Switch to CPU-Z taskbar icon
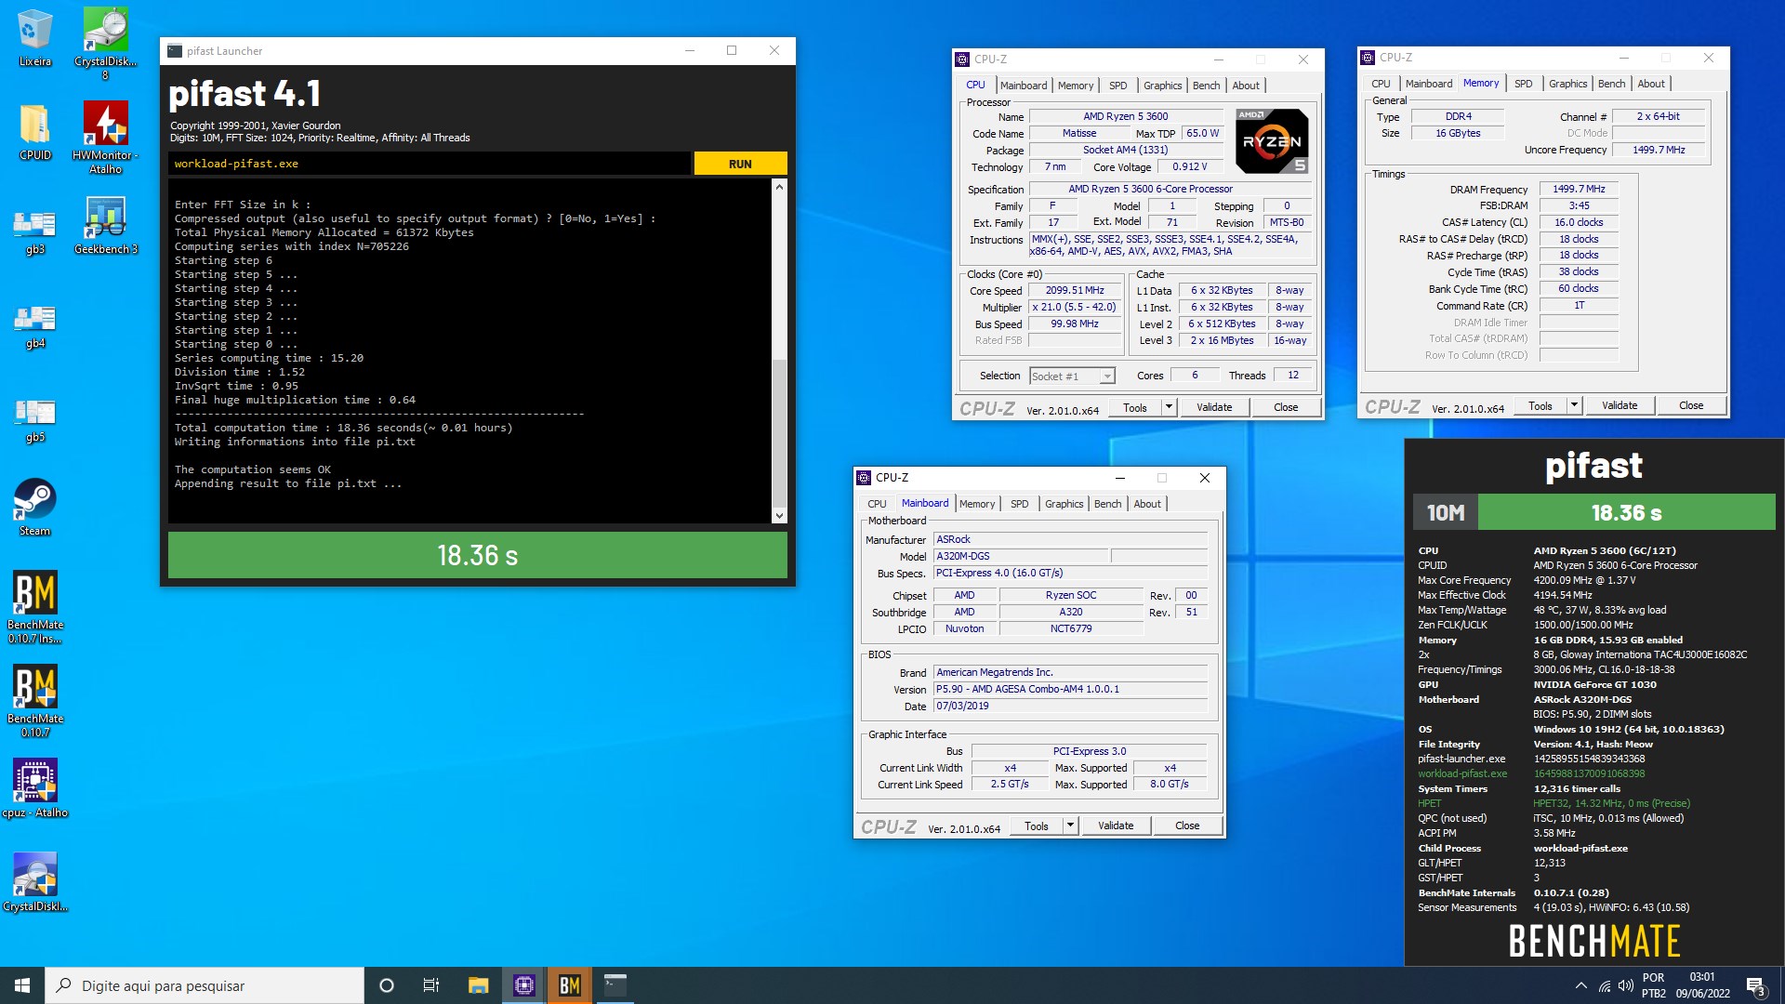Screen dimensions: 1785x1004 pos(524,985)
